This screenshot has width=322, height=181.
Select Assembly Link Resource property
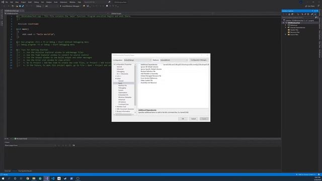coord(148,82)
